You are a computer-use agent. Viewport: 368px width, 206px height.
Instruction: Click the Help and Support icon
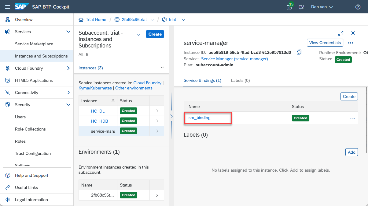click(8, 175)
